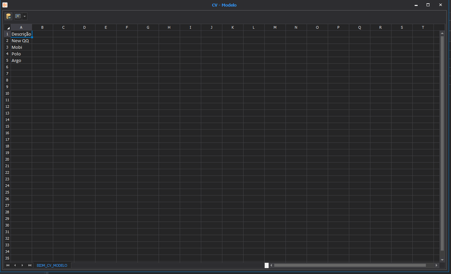Viewport: 451px width, 274px height.
Task: Click the select-all corner of the grid
Action: (7, 28)
